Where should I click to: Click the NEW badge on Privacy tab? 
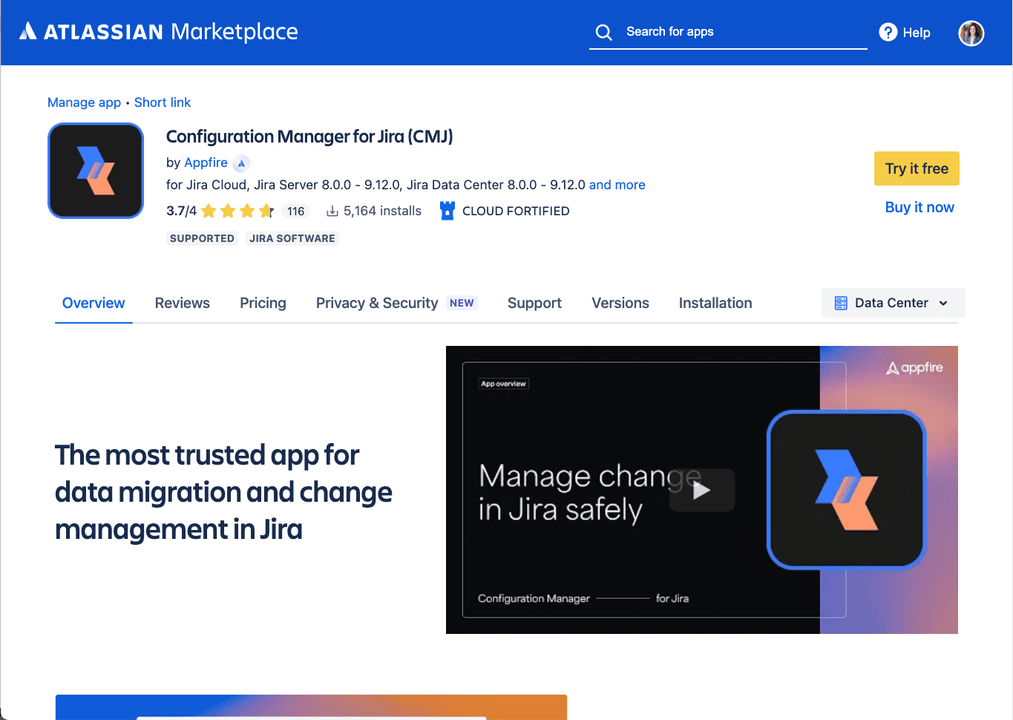click(462, 303)
